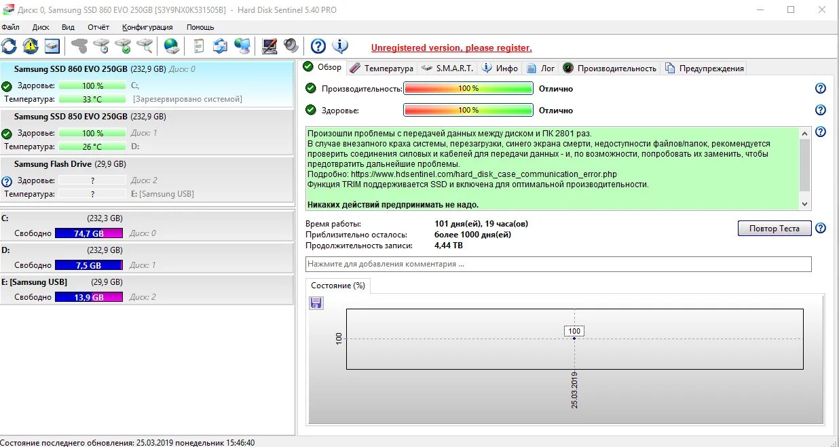Click the Здоровье 100 % gradient bar in overview
This screenshot has height=447, width=839.
(x=468, y=110)
